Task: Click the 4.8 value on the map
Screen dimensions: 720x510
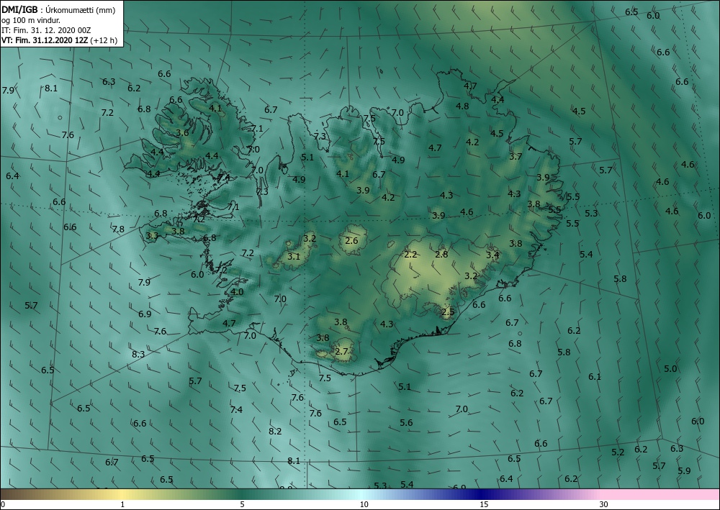Action: tap(462, 106)
